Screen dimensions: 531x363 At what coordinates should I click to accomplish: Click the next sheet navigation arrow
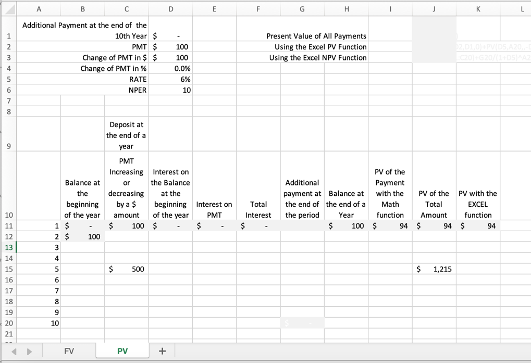tap(30, 352)
